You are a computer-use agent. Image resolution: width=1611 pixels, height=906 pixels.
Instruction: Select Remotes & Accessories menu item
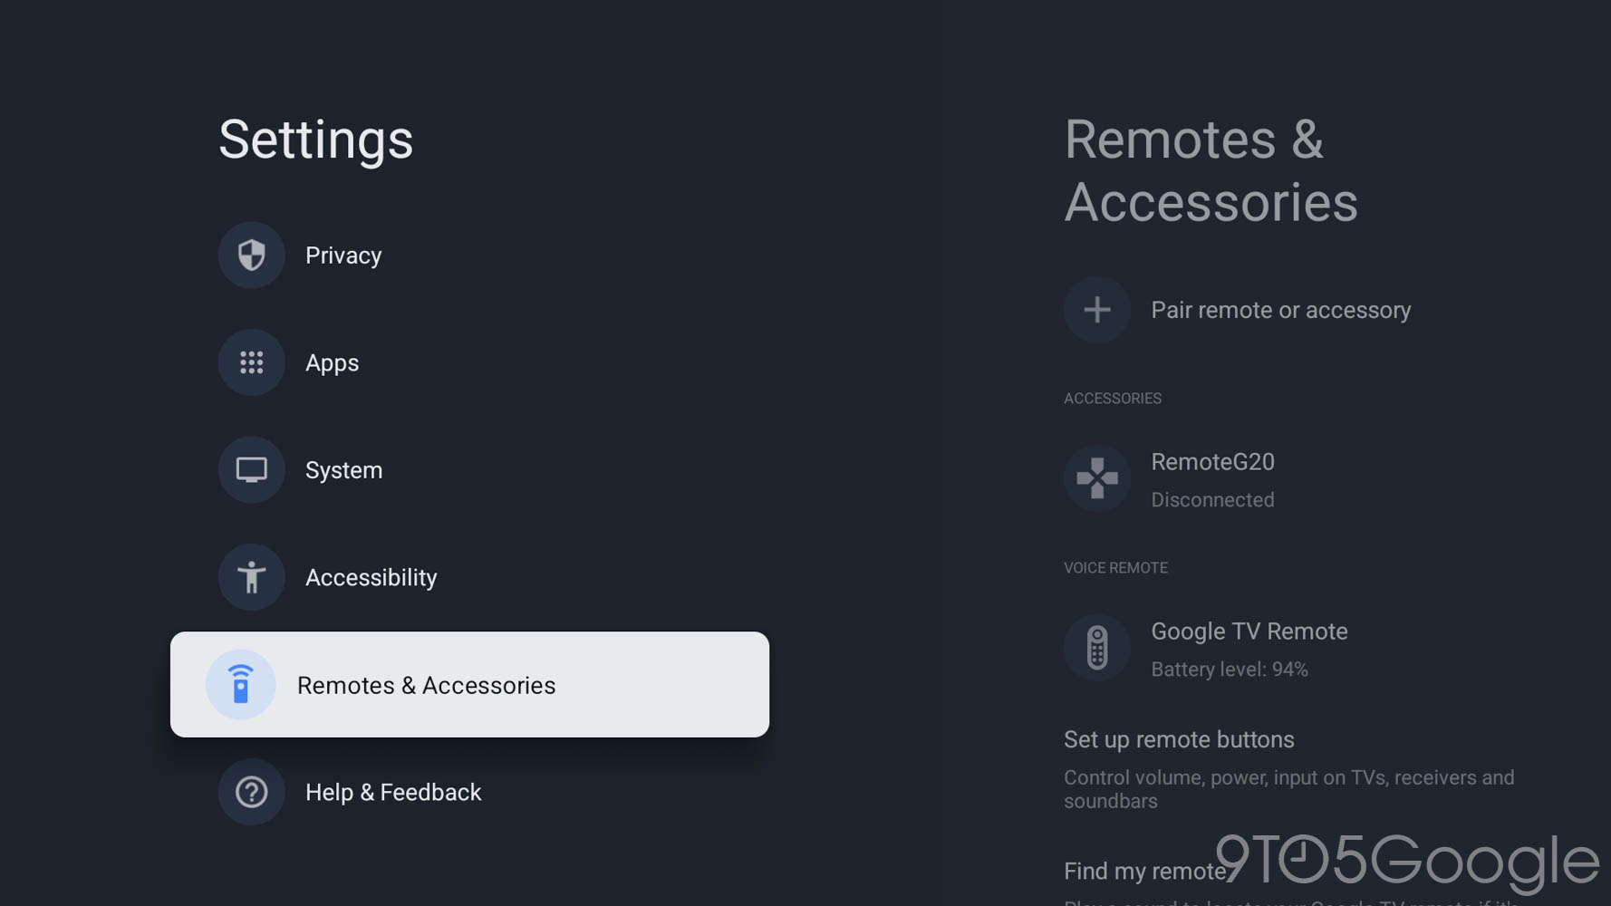click(x=426, y=685)
